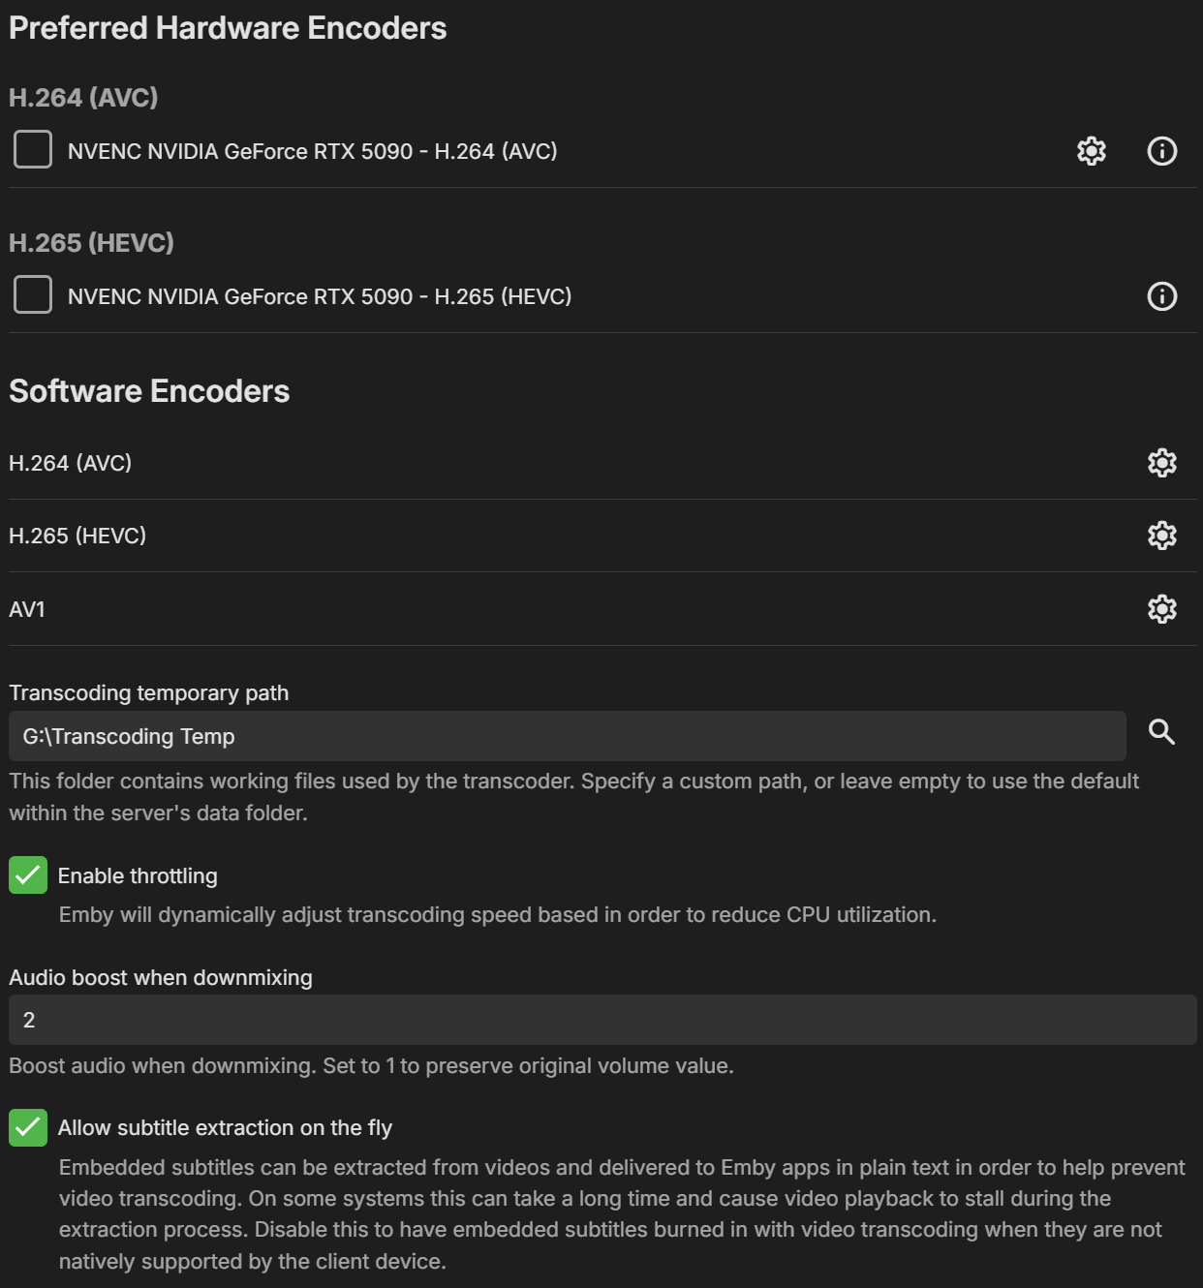The width and height of the screenshot is (1203, 1288).
Task: Show info for NVENC H.265 (HEVC) encoder
Action: 1161,296
